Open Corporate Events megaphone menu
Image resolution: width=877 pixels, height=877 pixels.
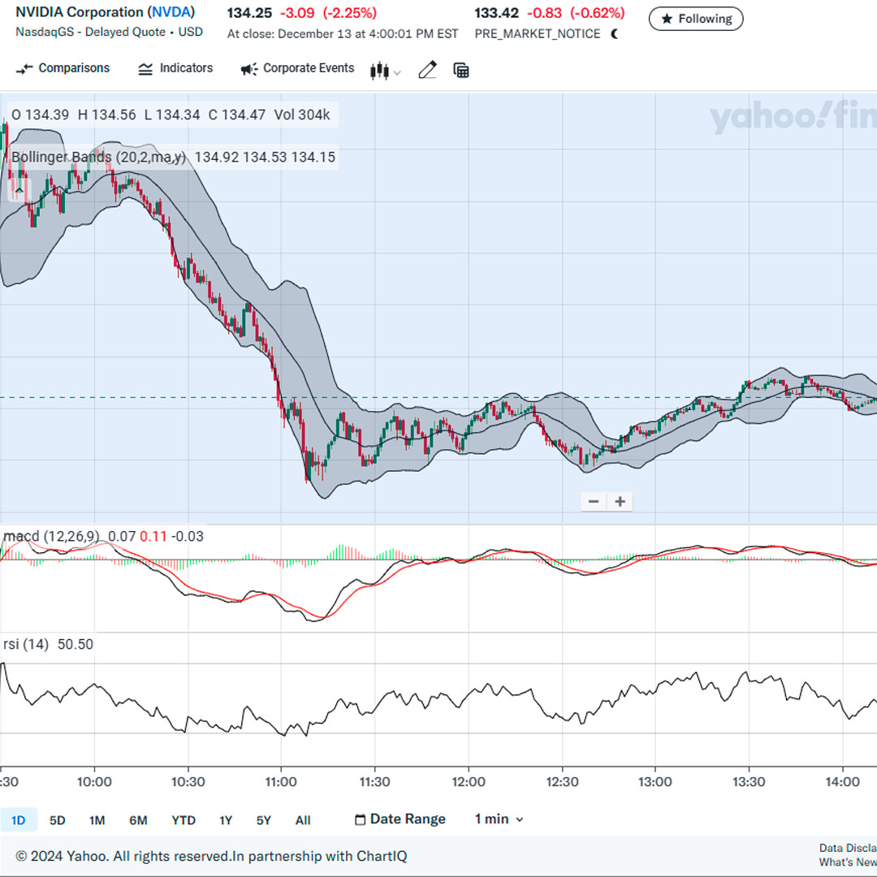(297, 68)
